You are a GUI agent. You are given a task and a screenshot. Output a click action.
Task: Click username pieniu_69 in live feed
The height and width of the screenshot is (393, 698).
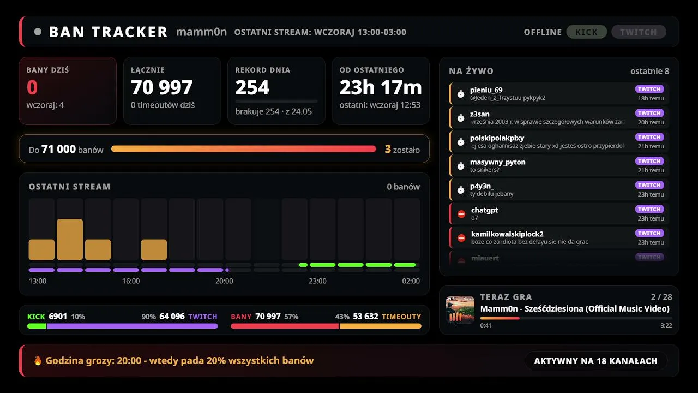click(x=486, y=90)
